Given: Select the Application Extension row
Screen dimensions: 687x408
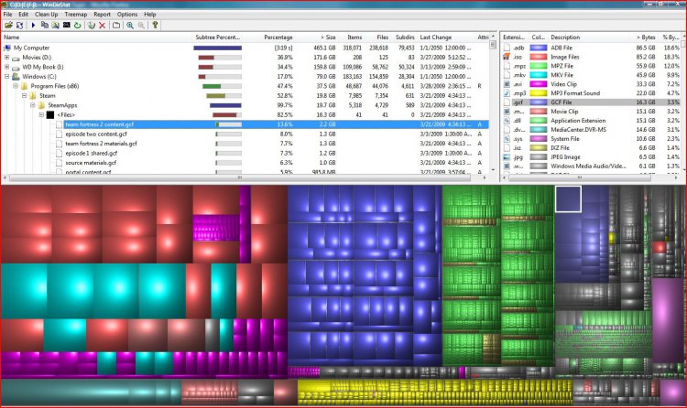Looking at the screenshot, I should tap(592, 121).
